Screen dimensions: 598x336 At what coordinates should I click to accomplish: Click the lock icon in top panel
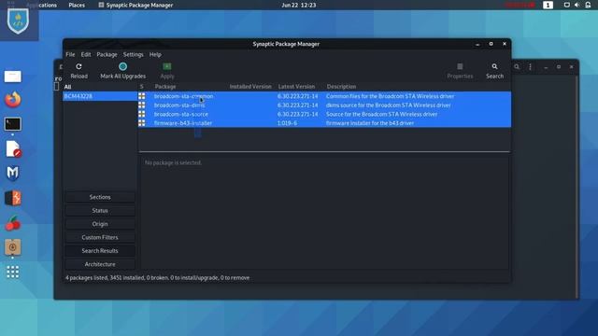[x=588, y=5]
